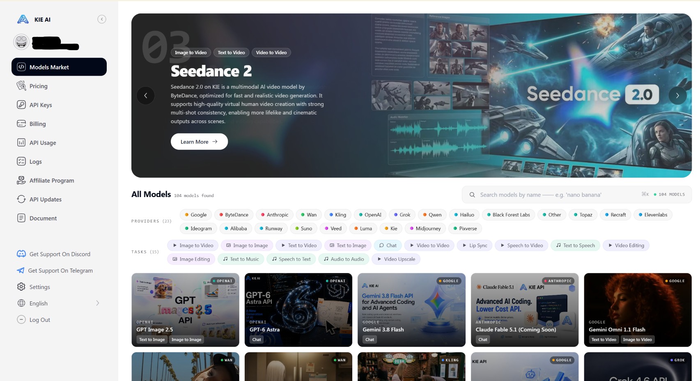Toggle OpenAI provider filter

(370, 215)
